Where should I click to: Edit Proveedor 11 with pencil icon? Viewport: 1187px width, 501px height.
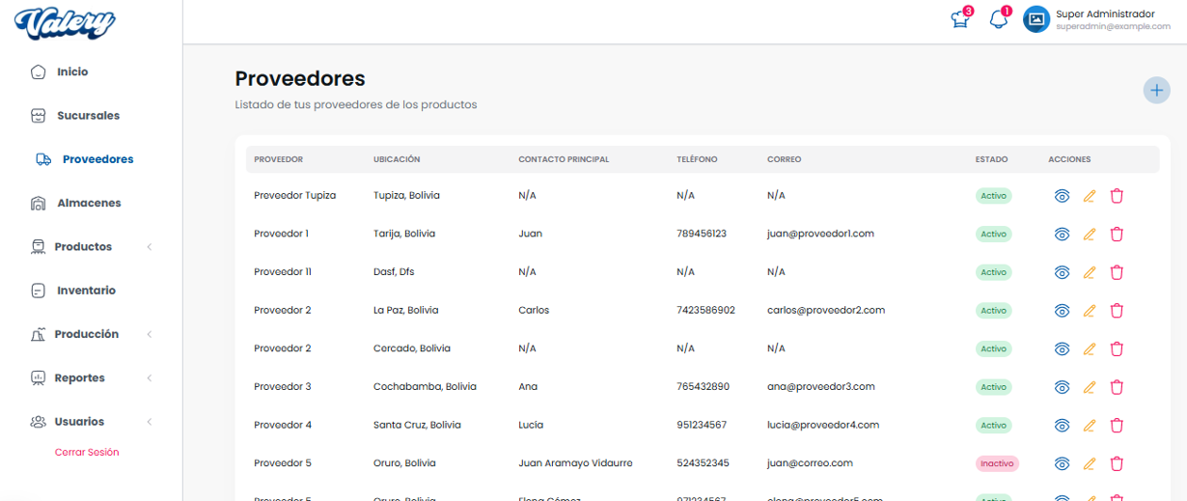click(x=1090, y=272)
